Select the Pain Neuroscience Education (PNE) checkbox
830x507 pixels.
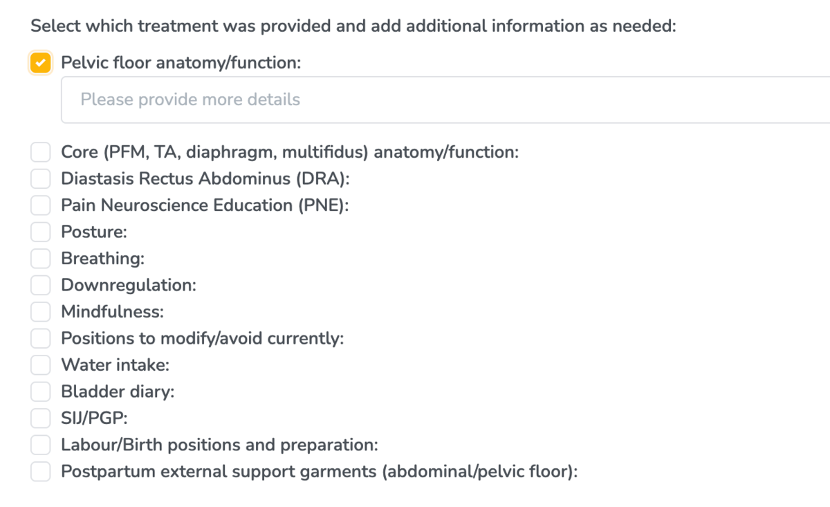pyautogui.click(x=39, y=205)
